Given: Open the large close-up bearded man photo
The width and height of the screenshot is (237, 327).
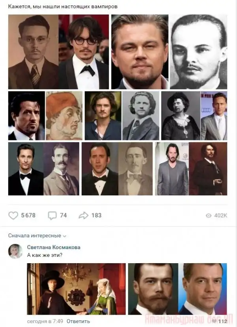Looking at the screenshot, I should tap(139, 52).
